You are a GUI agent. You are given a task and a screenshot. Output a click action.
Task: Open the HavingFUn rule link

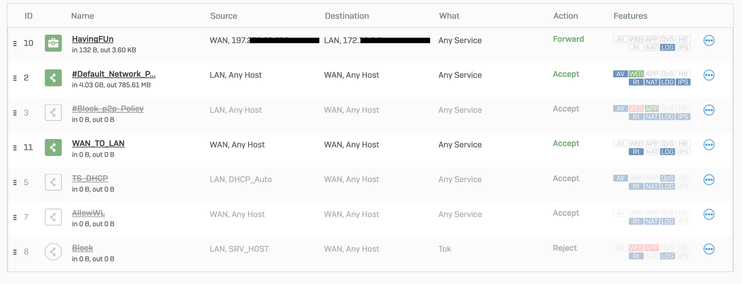pos(93,39)
